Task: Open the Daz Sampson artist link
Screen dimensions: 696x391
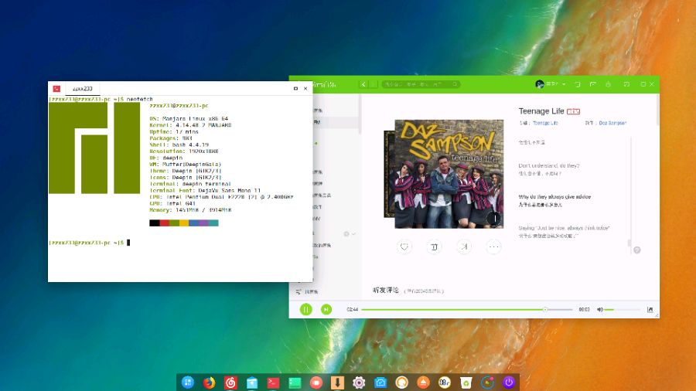Action: click(x=612, y=123)
